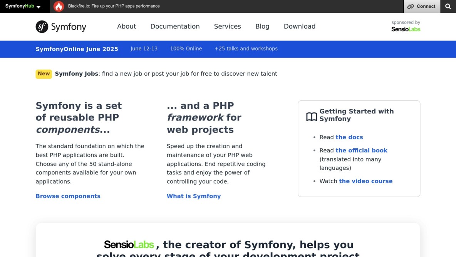Click the '100% Online' banner text
The height and width of the screenshot is (257, 456).
point(186,49)
